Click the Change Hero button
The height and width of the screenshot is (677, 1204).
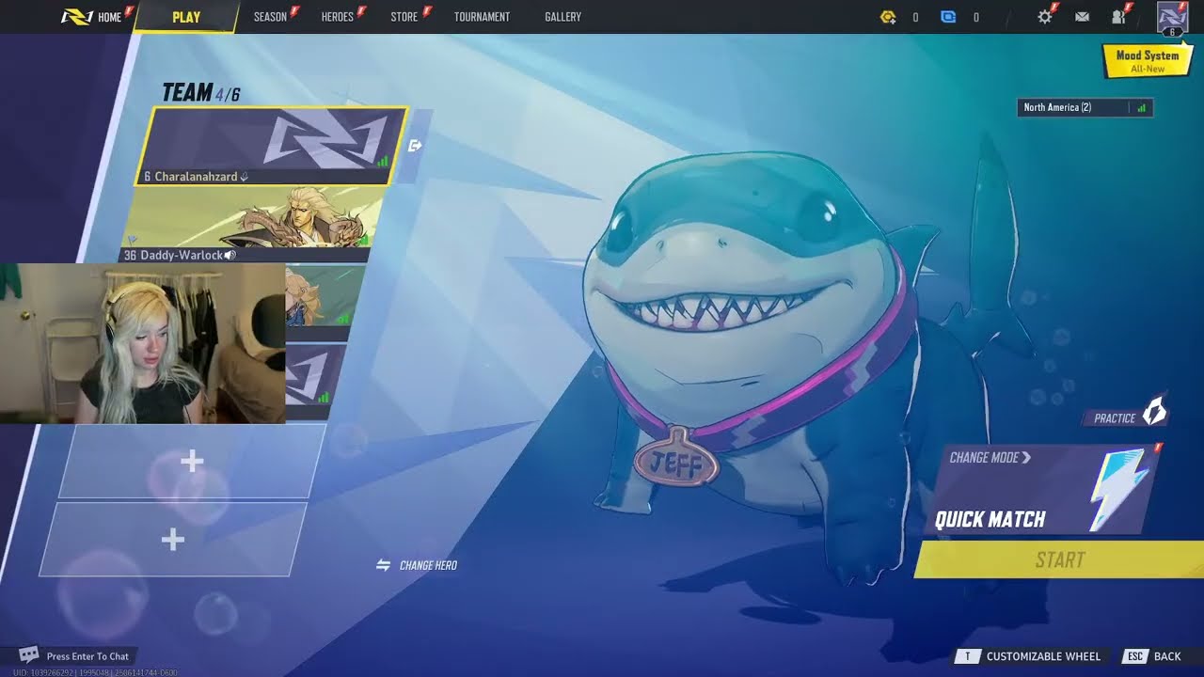(417, 565)
